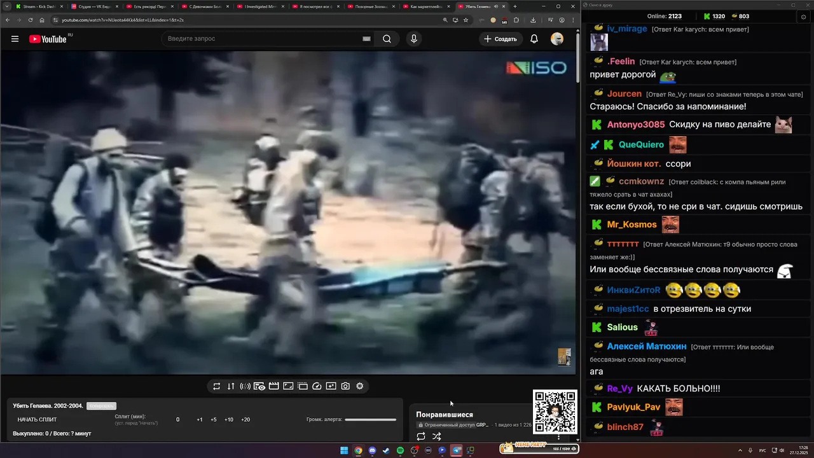Add +10 minutes to split
Image resolution: width=814 pixels, height=458 pixels.
[x=229, y=420]
